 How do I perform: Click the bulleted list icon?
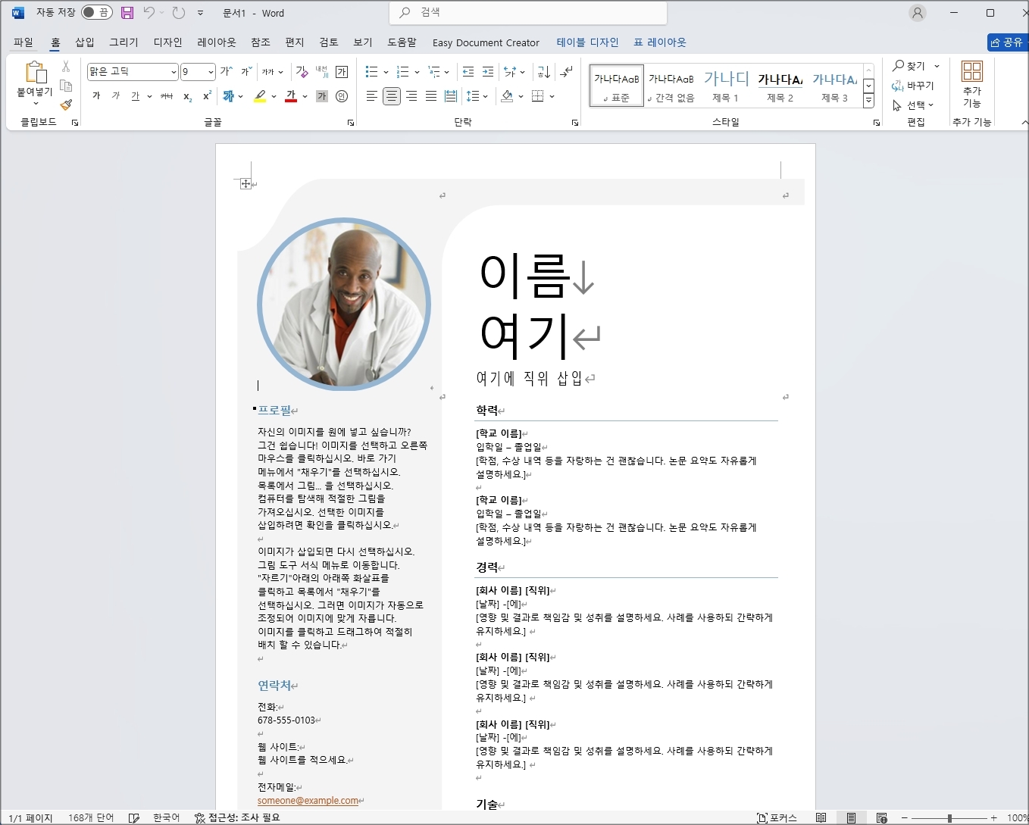371,72
